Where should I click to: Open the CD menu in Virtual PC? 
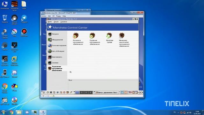click(53, 16)
